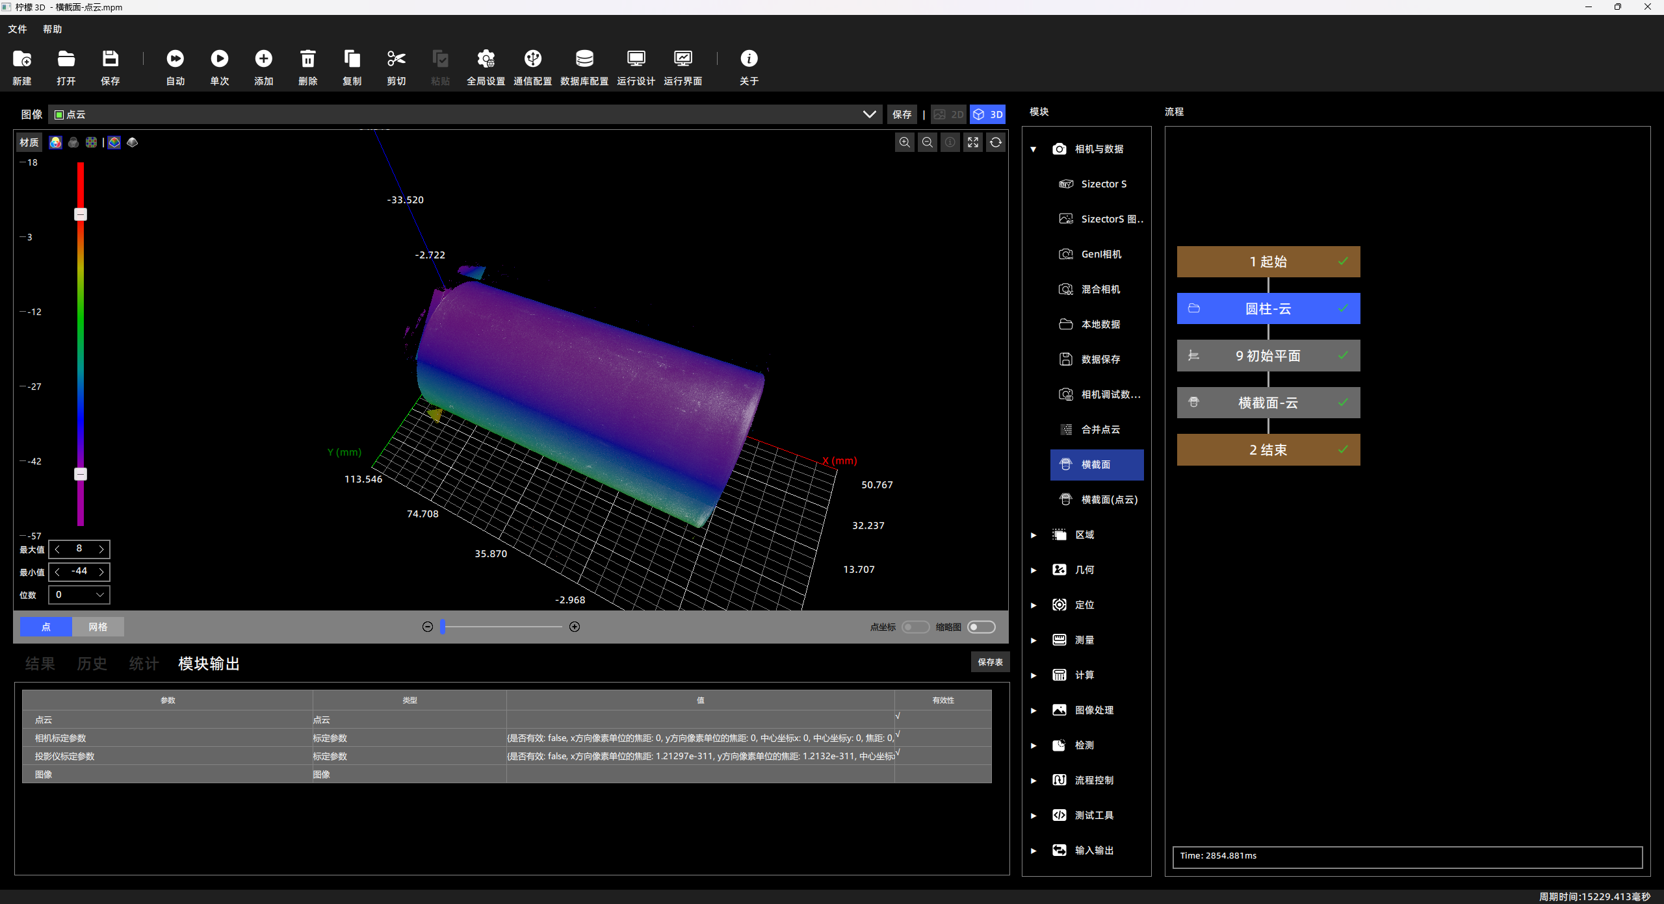Select the Sizector S camera module
This screenshot has width=1664, height=904.
point(1097,184)
